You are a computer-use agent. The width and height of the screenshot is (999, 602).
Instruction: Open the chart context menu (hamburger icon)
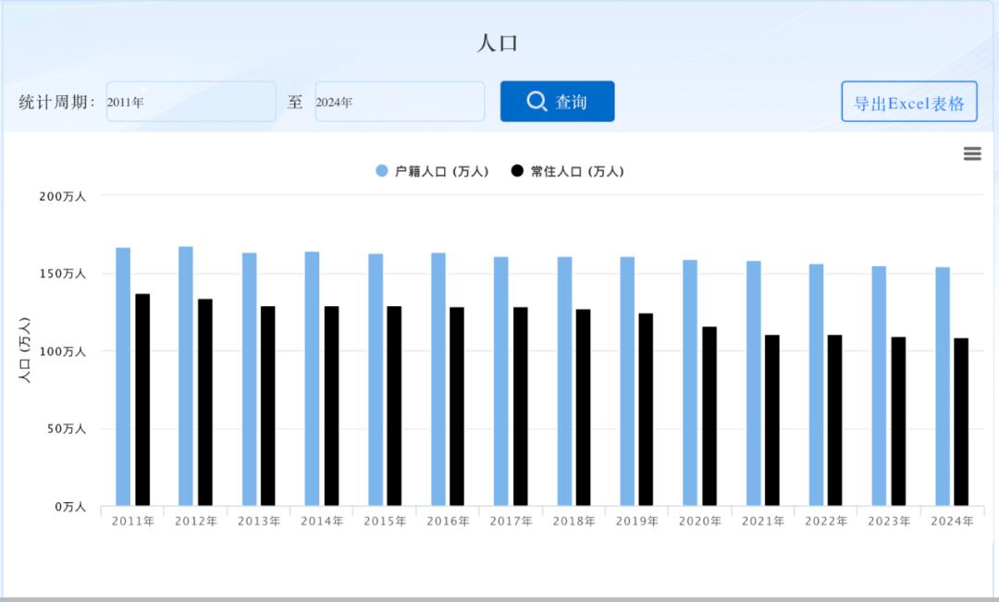coord(971,154)
